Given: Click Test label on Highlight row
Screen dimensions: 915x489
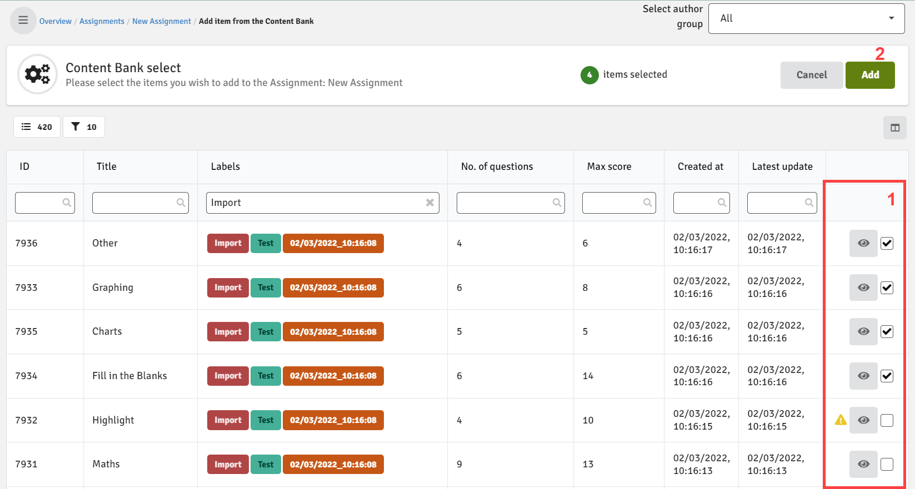Looking at the screenshot, I should (266, 420).
